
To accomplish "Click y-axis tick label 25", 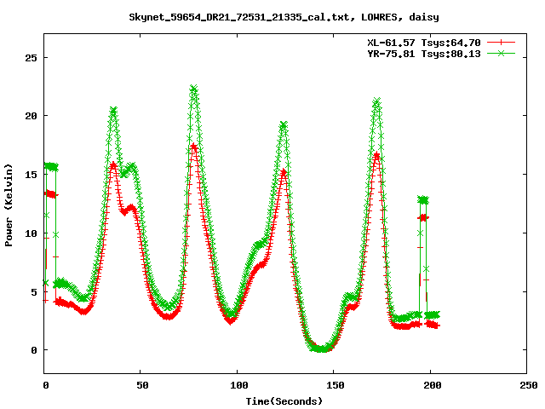I will click(31, 58).
